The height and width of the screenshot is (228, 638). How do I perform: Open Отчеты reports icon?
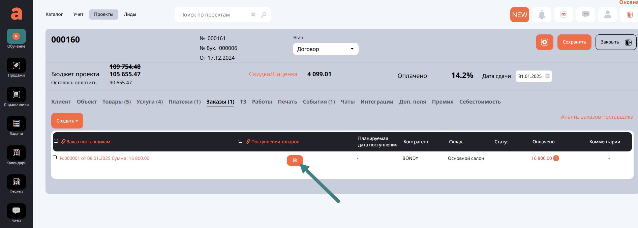click(16, 182)
